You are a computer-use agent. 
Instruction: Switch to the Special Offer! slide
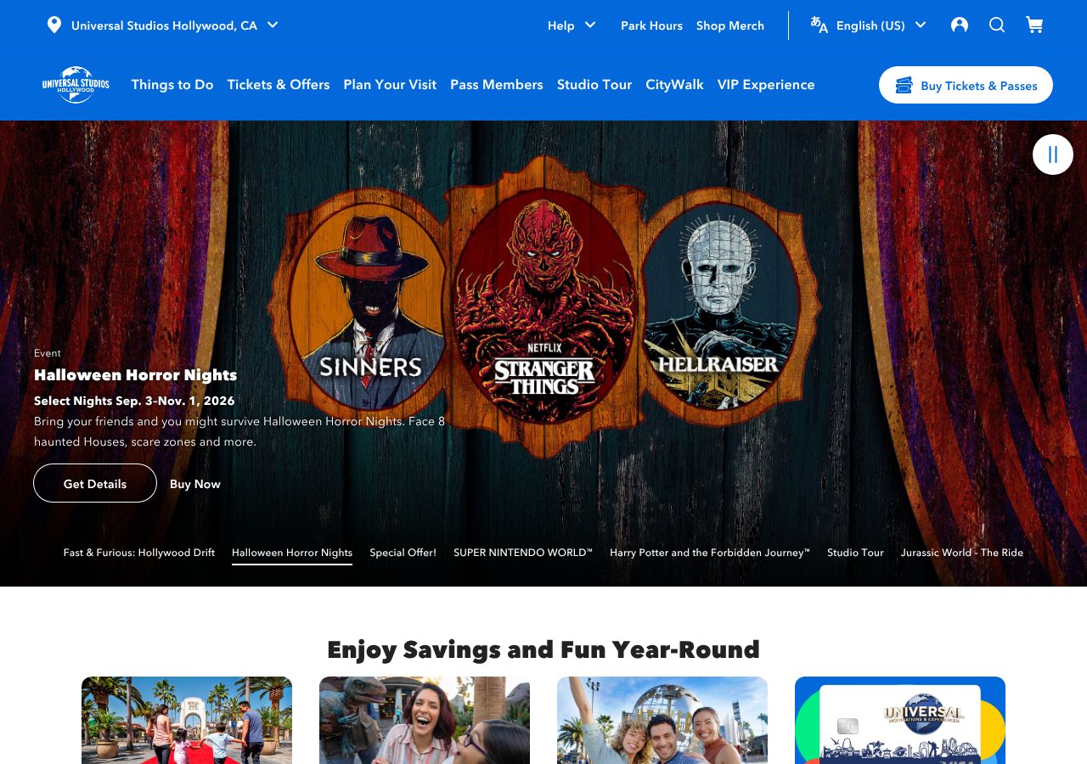pyautogui.click(x=403, y=553)
